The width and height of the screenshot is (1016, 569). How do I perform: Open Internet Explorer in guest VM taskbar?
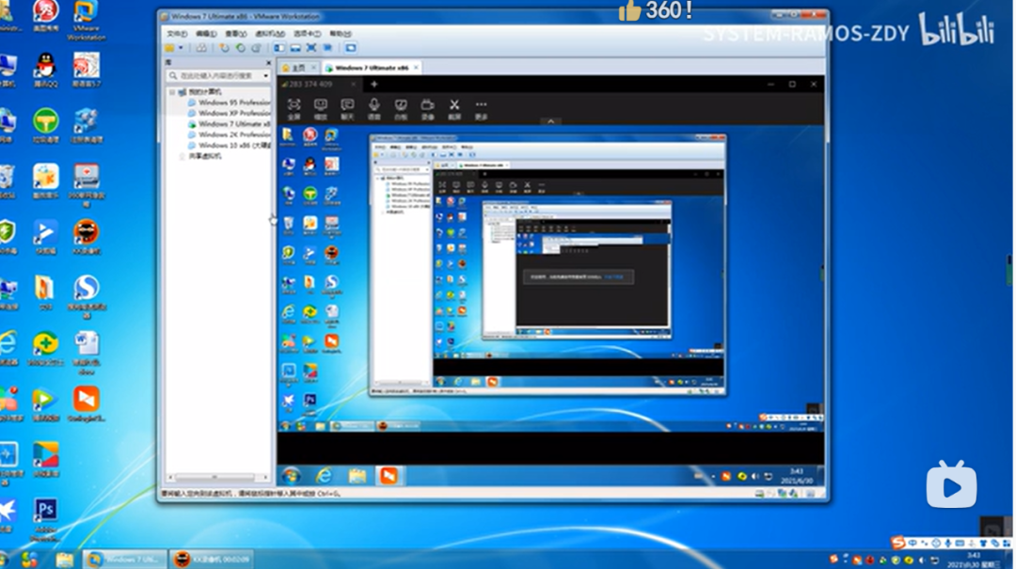pos(324,476)
